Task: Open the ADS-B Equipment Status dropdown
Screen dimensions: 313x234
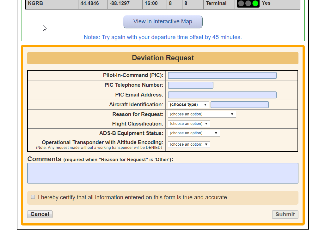Action: point(193,133)
